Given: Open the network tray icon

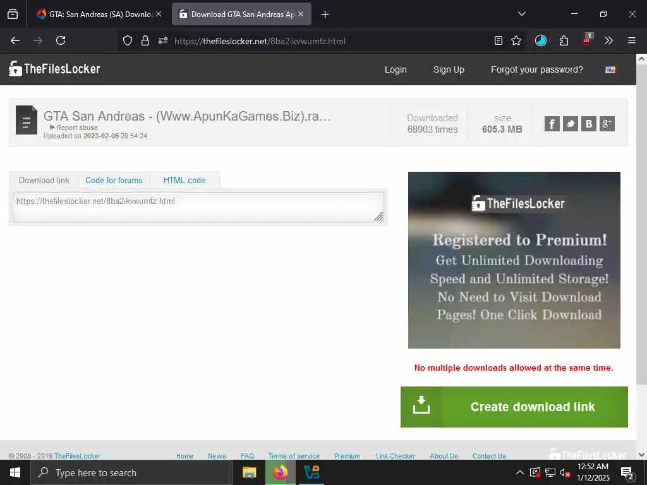Looking at the screenshot, I should click(550, 472).
